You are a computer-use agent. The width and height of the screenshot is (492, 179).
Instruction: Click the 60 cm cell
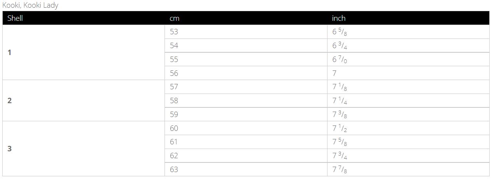(174, 128)
